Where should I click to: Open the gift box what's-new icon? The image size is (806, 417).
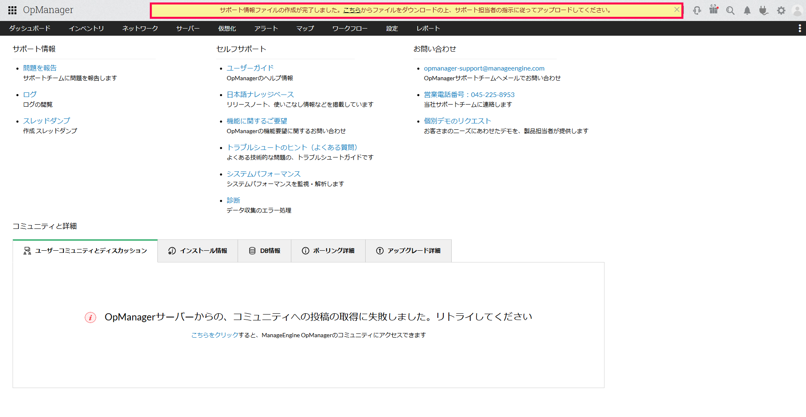(x=714, y=9)
